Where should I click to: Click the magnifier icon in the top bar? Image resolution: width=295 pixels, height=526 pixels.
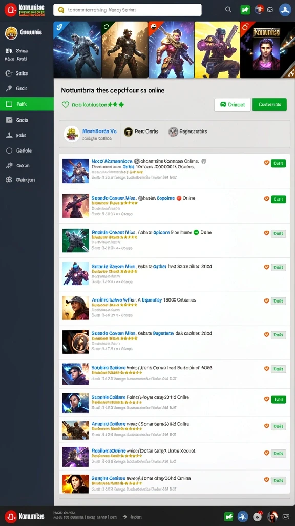(228, 10)
